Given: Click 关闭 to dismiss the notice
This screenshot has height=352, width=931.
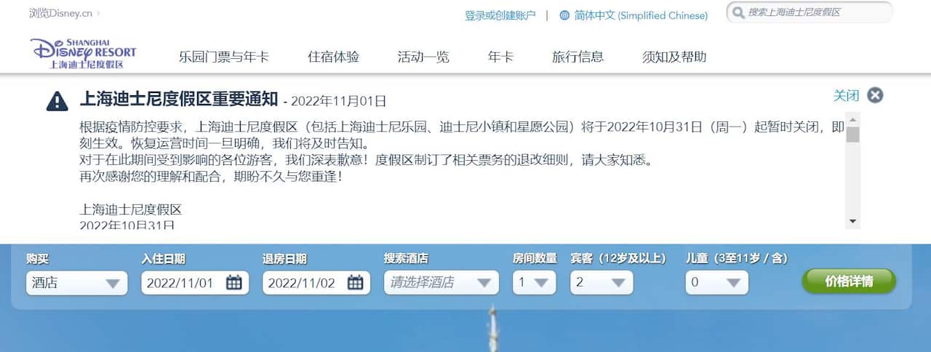Looking at the screenshot, I should point(846,95).
